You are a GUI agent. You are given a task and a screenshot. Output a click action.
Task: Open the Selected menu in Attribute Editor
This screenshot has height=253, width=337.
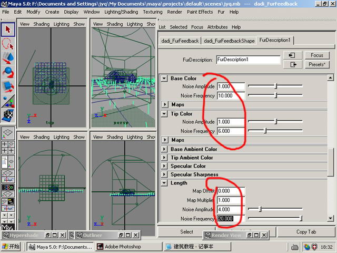click(x=179, y=27)
